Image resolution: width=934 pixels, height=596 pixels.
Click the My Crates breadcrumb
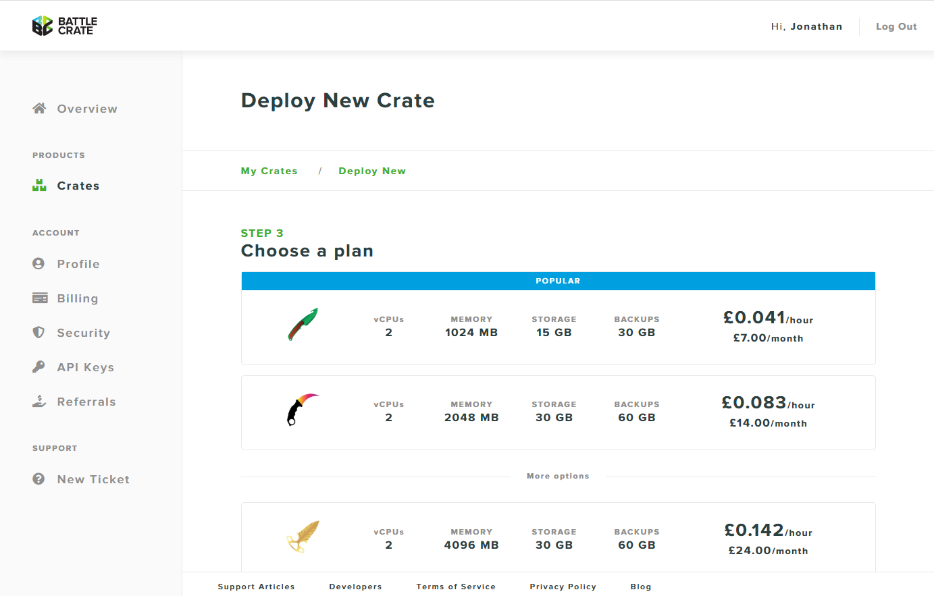click(269, 171)
